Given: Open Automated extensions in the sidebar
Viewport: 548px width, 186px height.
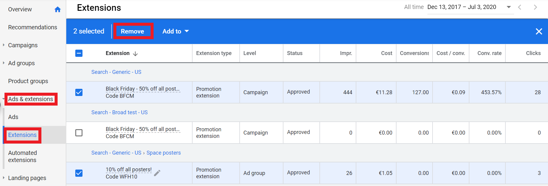Looking at the screenshot, I should [22, 156].
